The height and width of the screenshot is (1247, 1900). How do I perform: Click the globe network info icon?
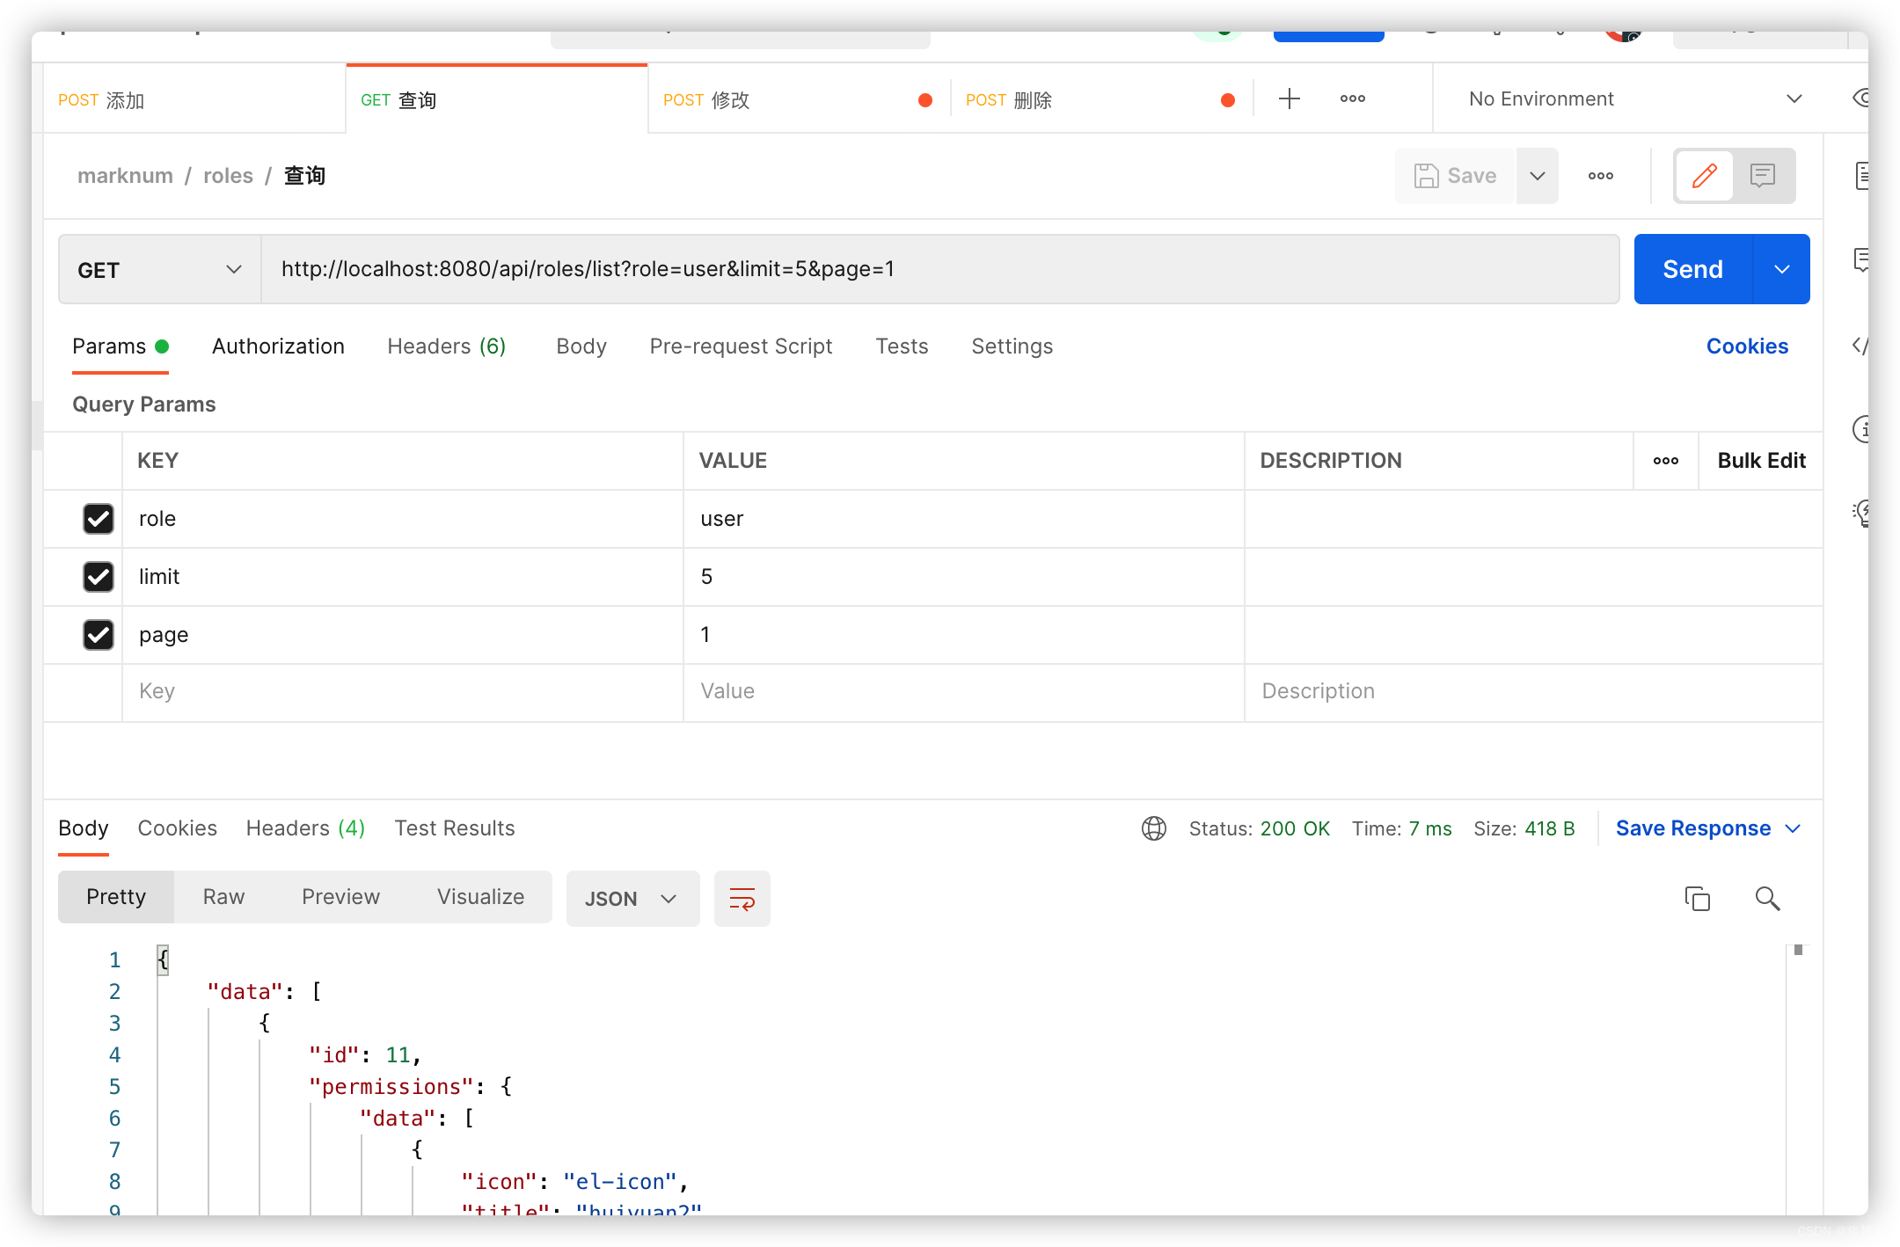coord(1153,828)
